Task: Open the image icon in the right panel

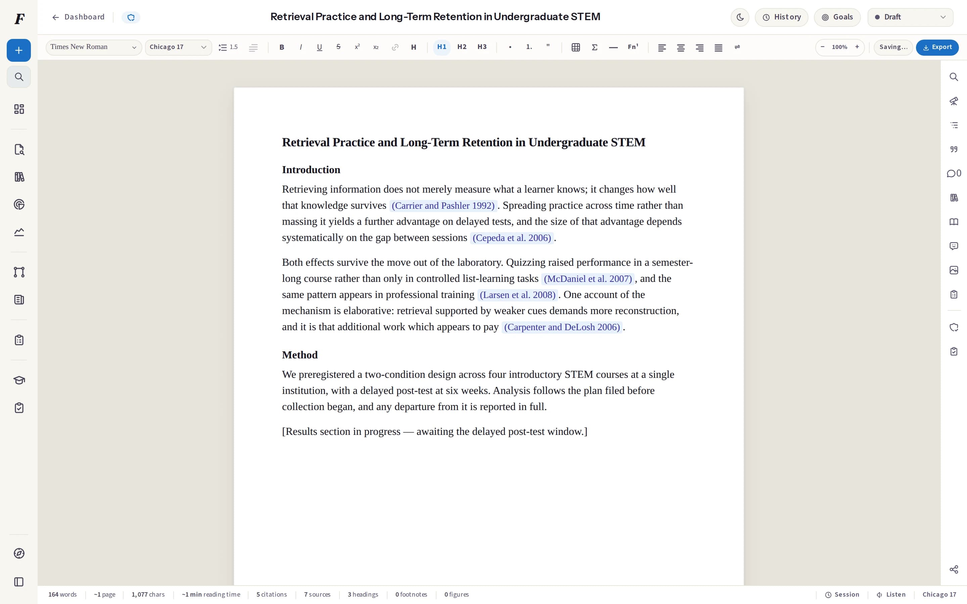Action: (x=954, y=270)
